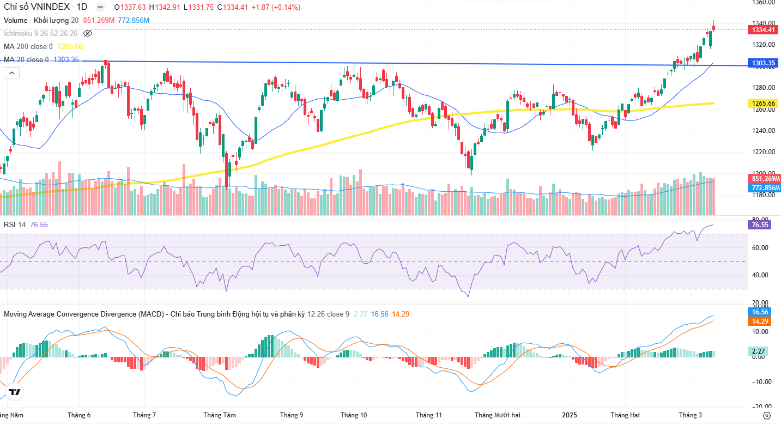Toggle Ichimoku indicator visibility eye icon
781x425 pixels.
pos(88,33)
